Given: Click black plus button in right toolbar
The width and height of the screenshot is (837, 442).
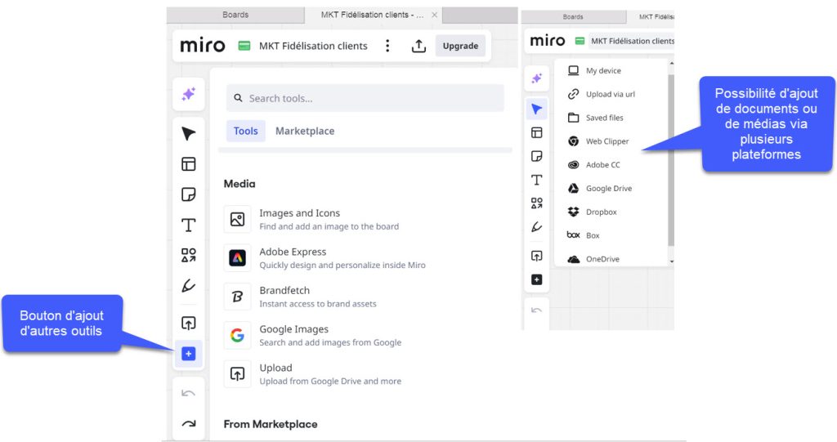Looking at the screenshot, I should [x=536, y=279].
